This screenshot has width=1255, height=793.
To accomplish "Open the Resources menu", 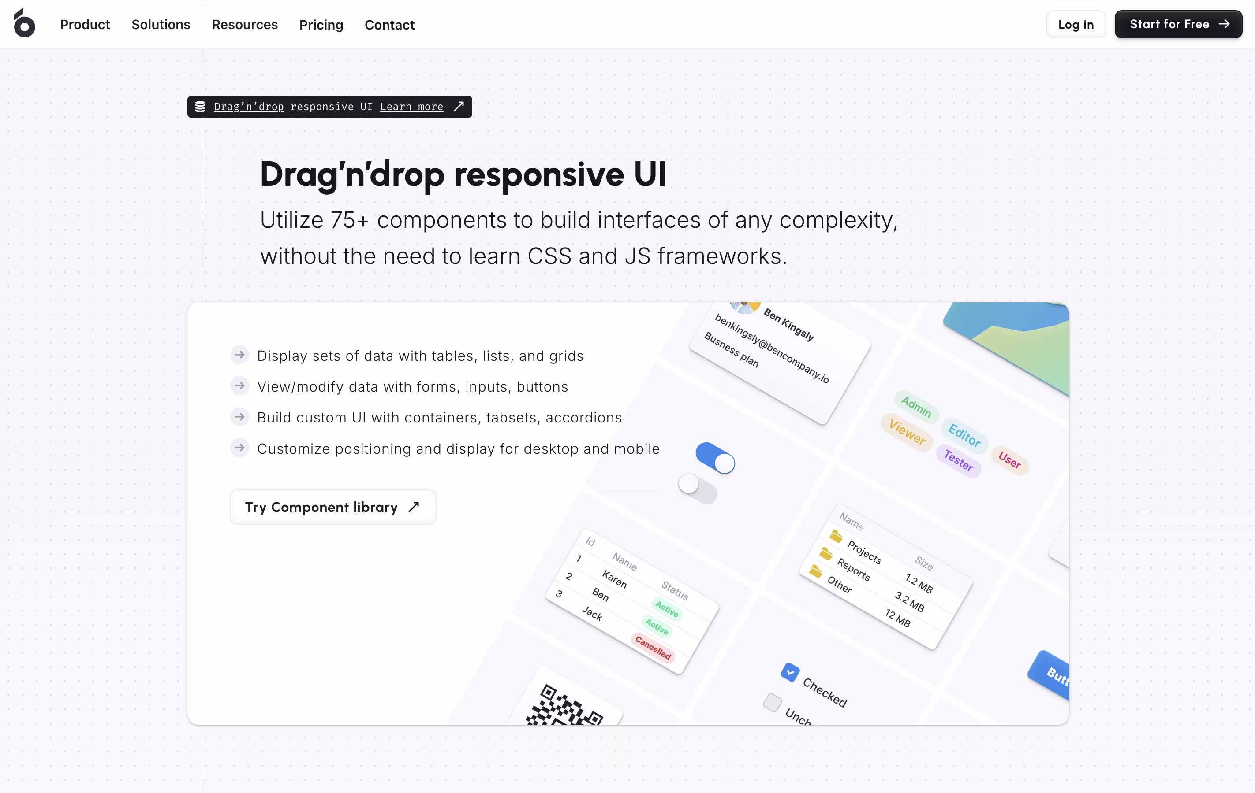I will 244,25.
